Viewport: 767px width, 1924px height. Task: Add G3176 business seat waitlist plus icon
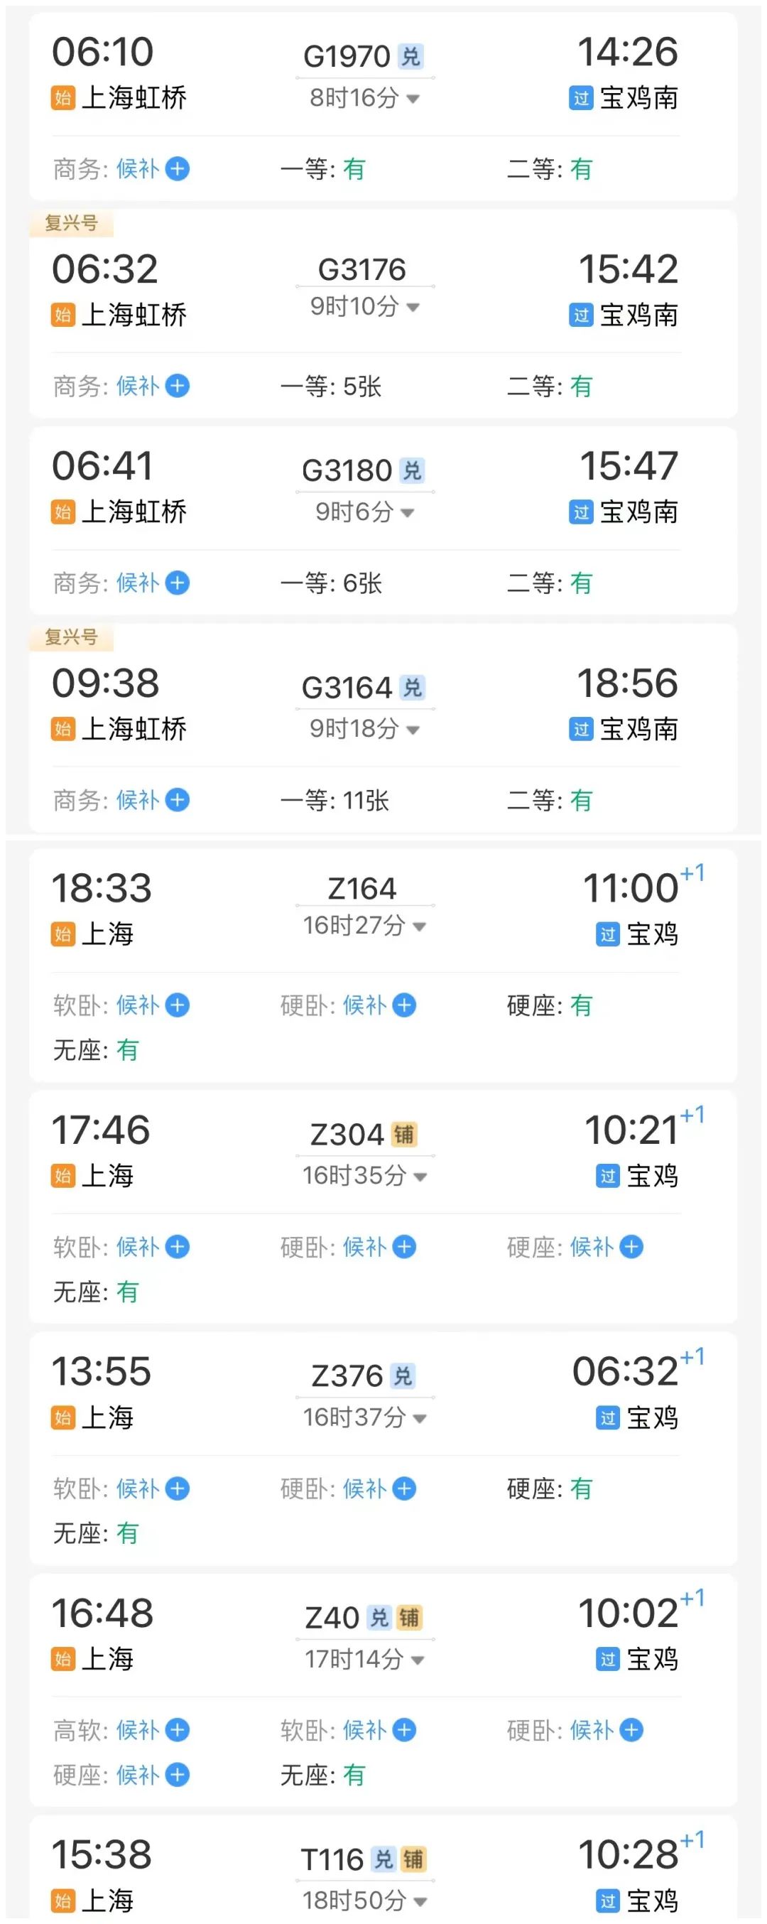point(177,387)
